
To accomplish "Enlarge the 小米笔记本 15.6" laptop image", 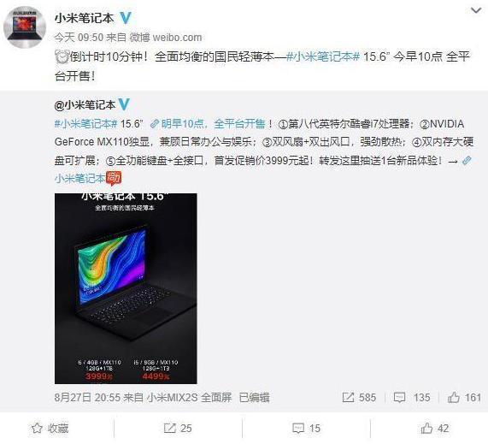I will pyautogui.click(x=126, y=288).
